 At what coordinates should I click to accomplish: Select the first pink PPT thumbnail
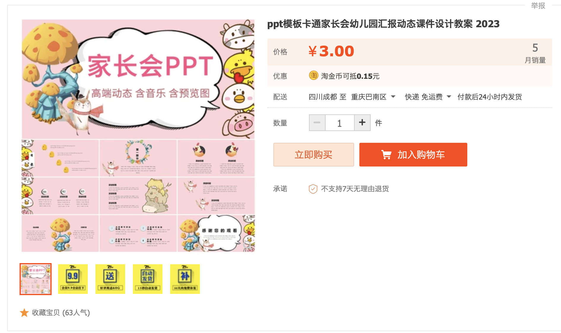(36, 279)
